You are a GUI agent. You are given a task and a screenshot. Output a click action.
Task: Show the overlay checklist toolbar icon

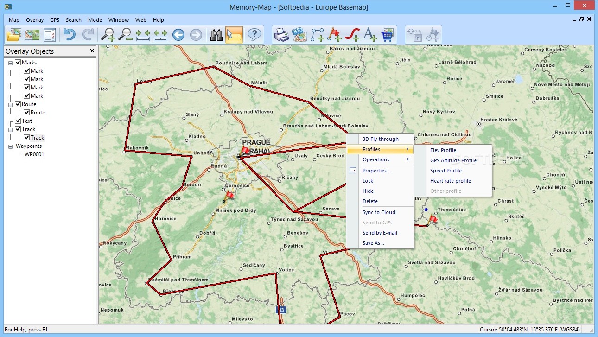[50, 35]
